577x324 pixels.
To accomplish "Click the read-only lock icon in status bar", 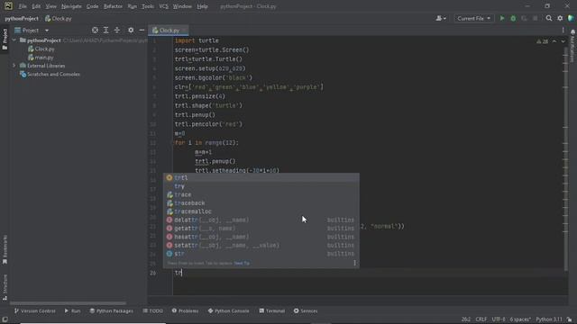I will 569,319.
